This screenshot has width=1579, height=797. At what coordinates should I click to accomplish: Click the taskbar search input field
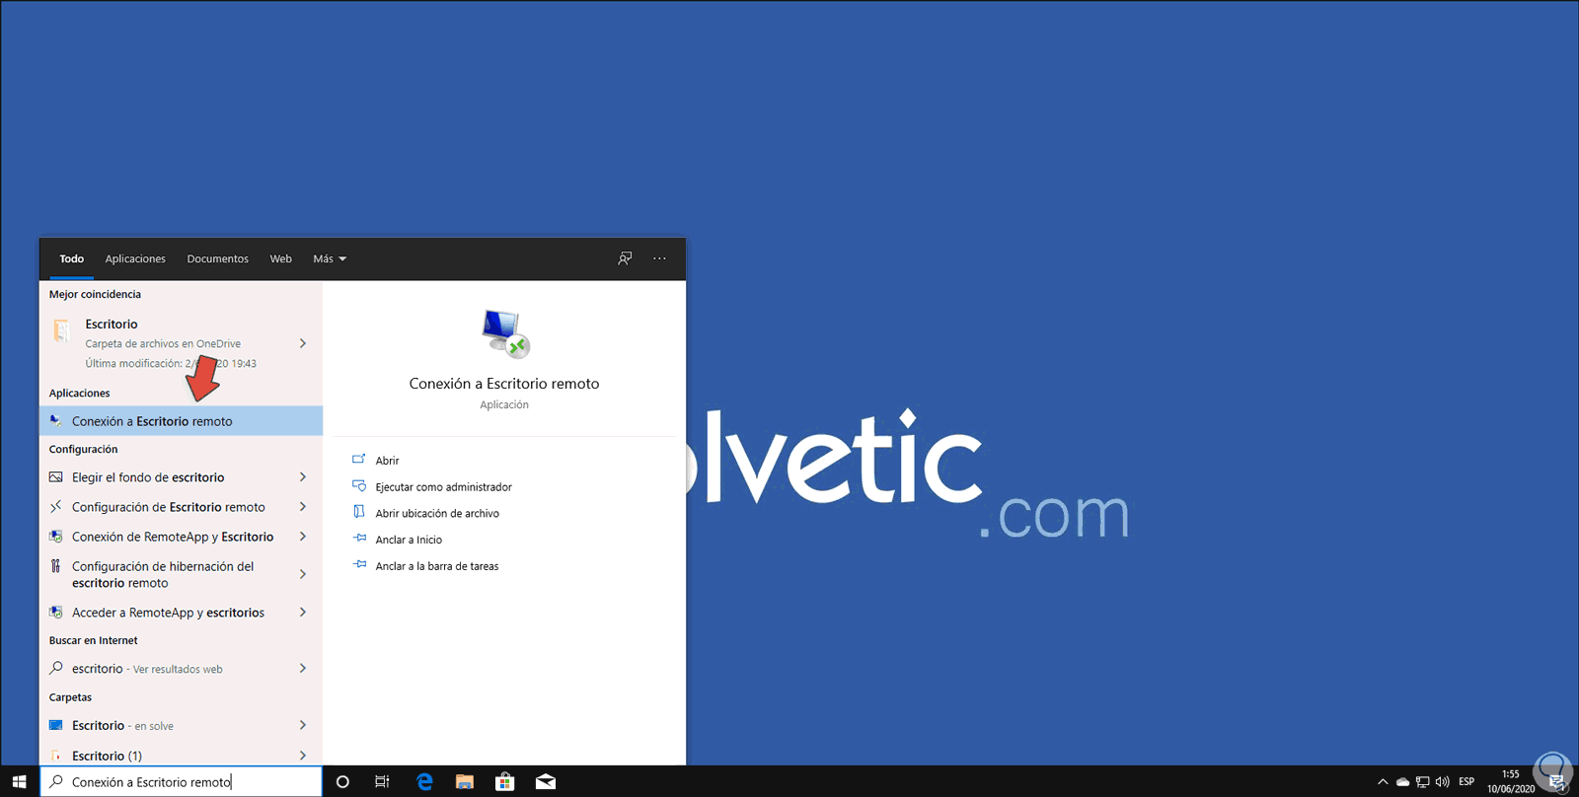pos(181,782)
